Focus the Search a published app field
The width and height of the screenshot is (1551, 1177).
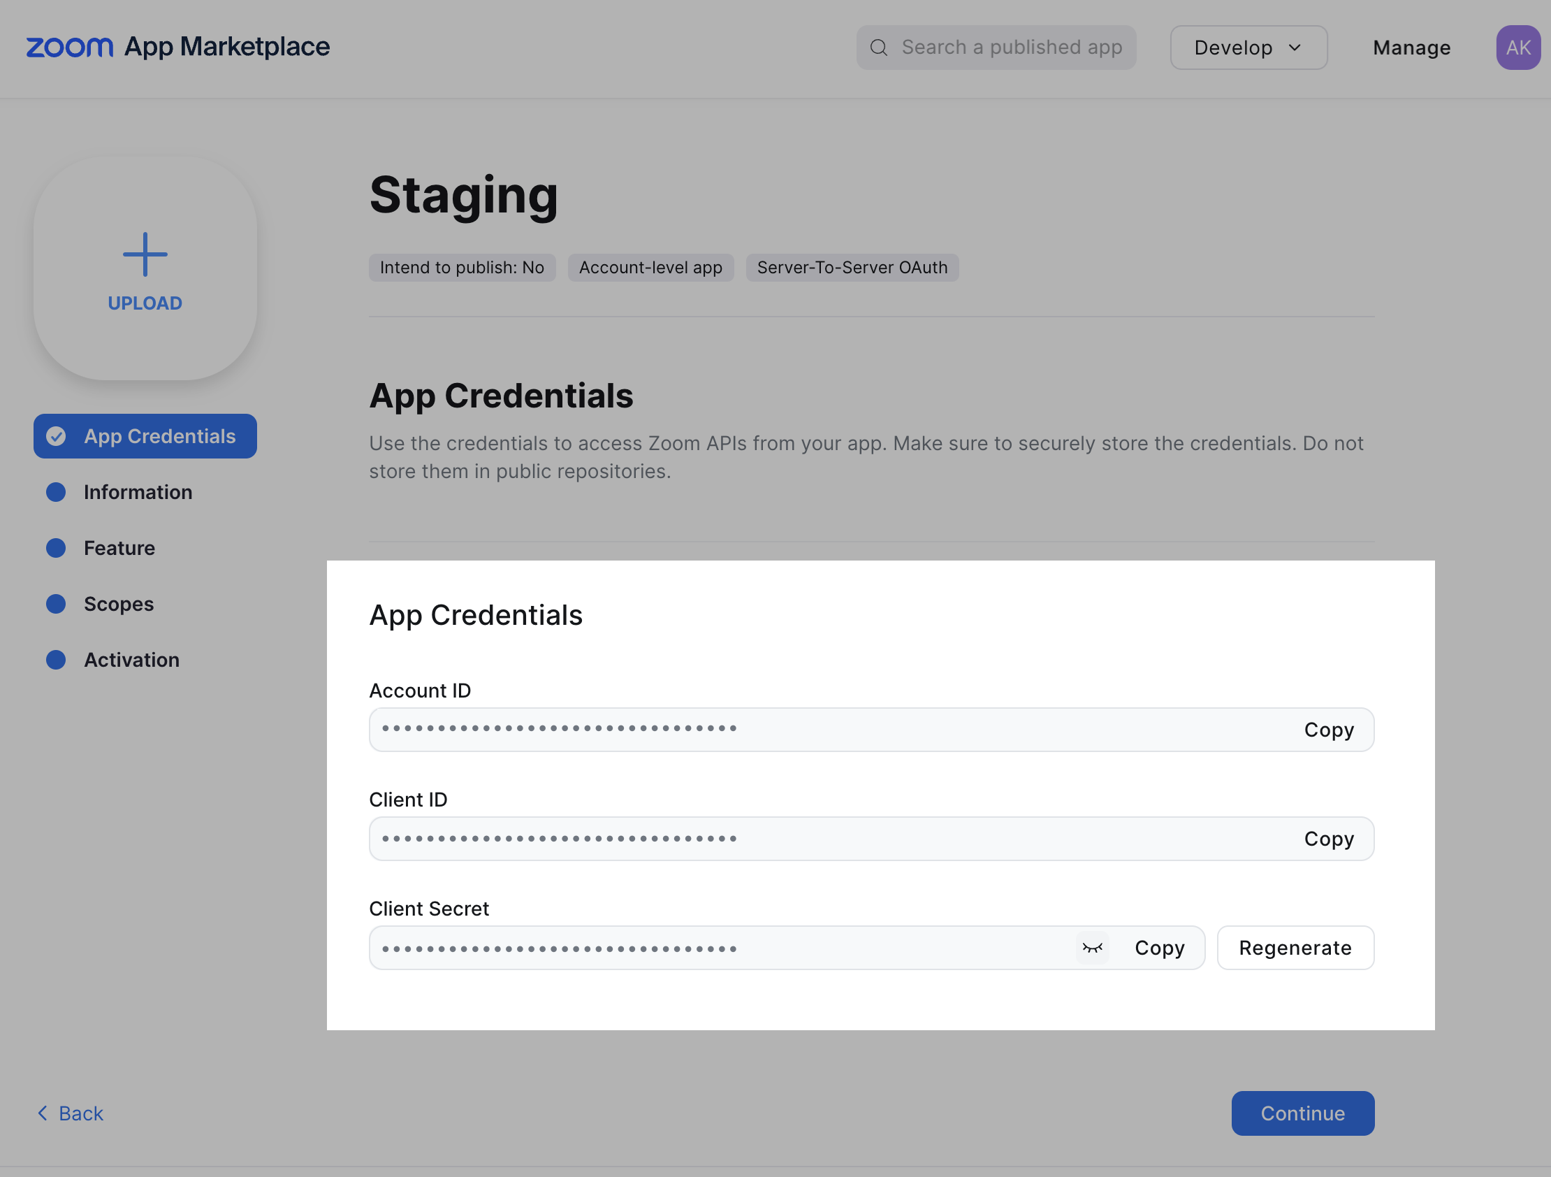pyautogui.click(x=996, y=48)
